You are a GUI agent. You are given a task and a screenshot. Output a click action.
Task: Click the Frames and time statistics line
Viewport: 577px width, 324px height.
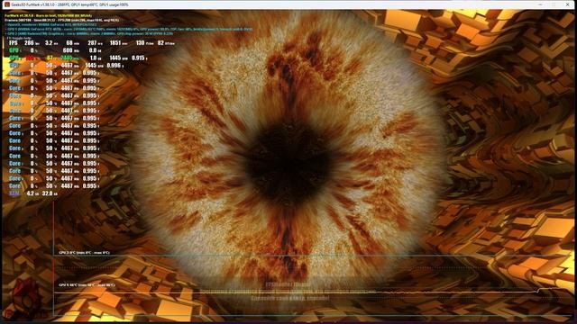(62, 20)
